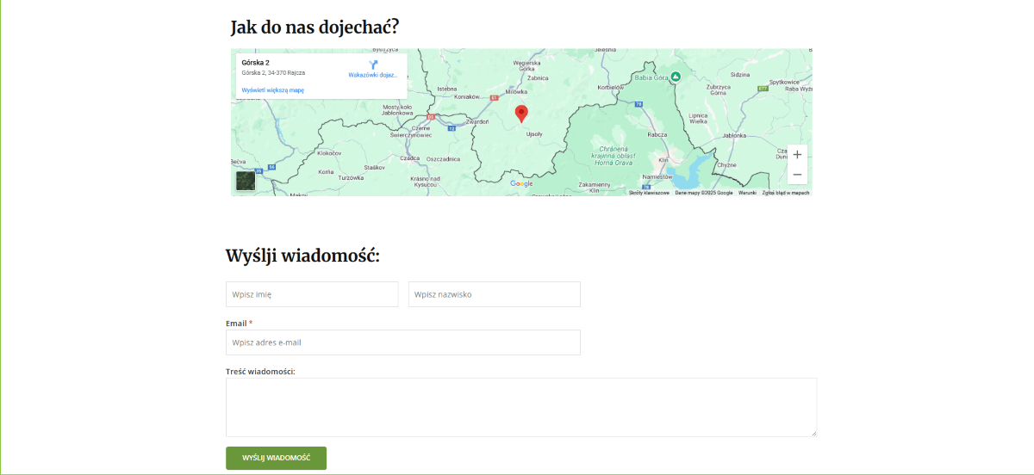Click inside the 'Treść wiadomości' text area
This screenshot has width=1034, height=475.
(x=520, y=407)
